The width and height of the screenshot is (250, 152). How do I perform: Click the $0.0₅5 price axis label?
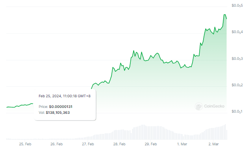click(x=237, y=6)
